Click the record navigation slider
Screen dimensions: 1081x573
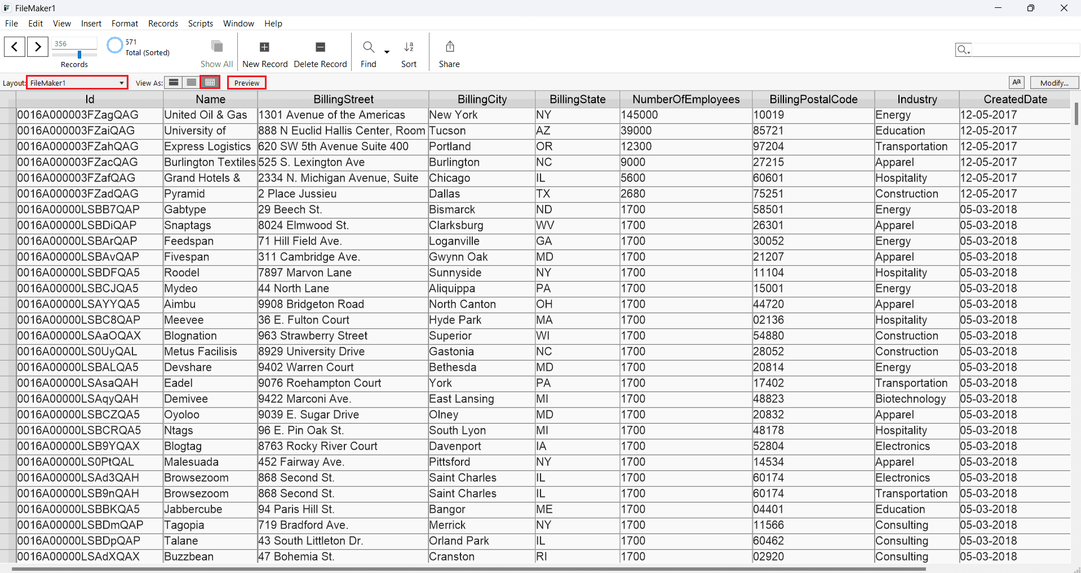pos(79,55)
